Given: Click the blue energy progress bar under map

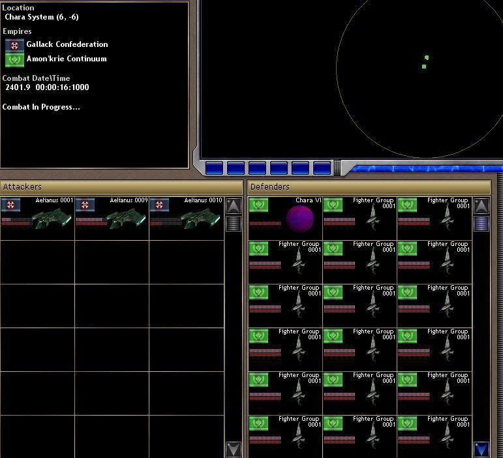Looking at the screenshot, I should [x=426, y=169].
